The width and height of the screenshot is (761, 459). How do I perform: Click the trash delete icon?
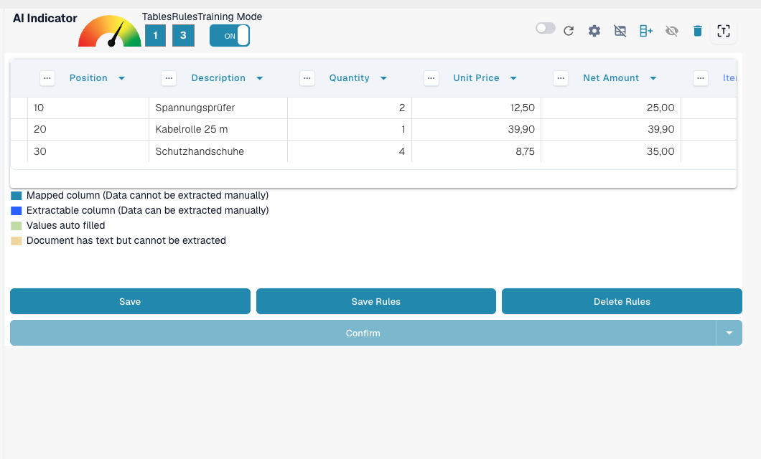(698, 31)
